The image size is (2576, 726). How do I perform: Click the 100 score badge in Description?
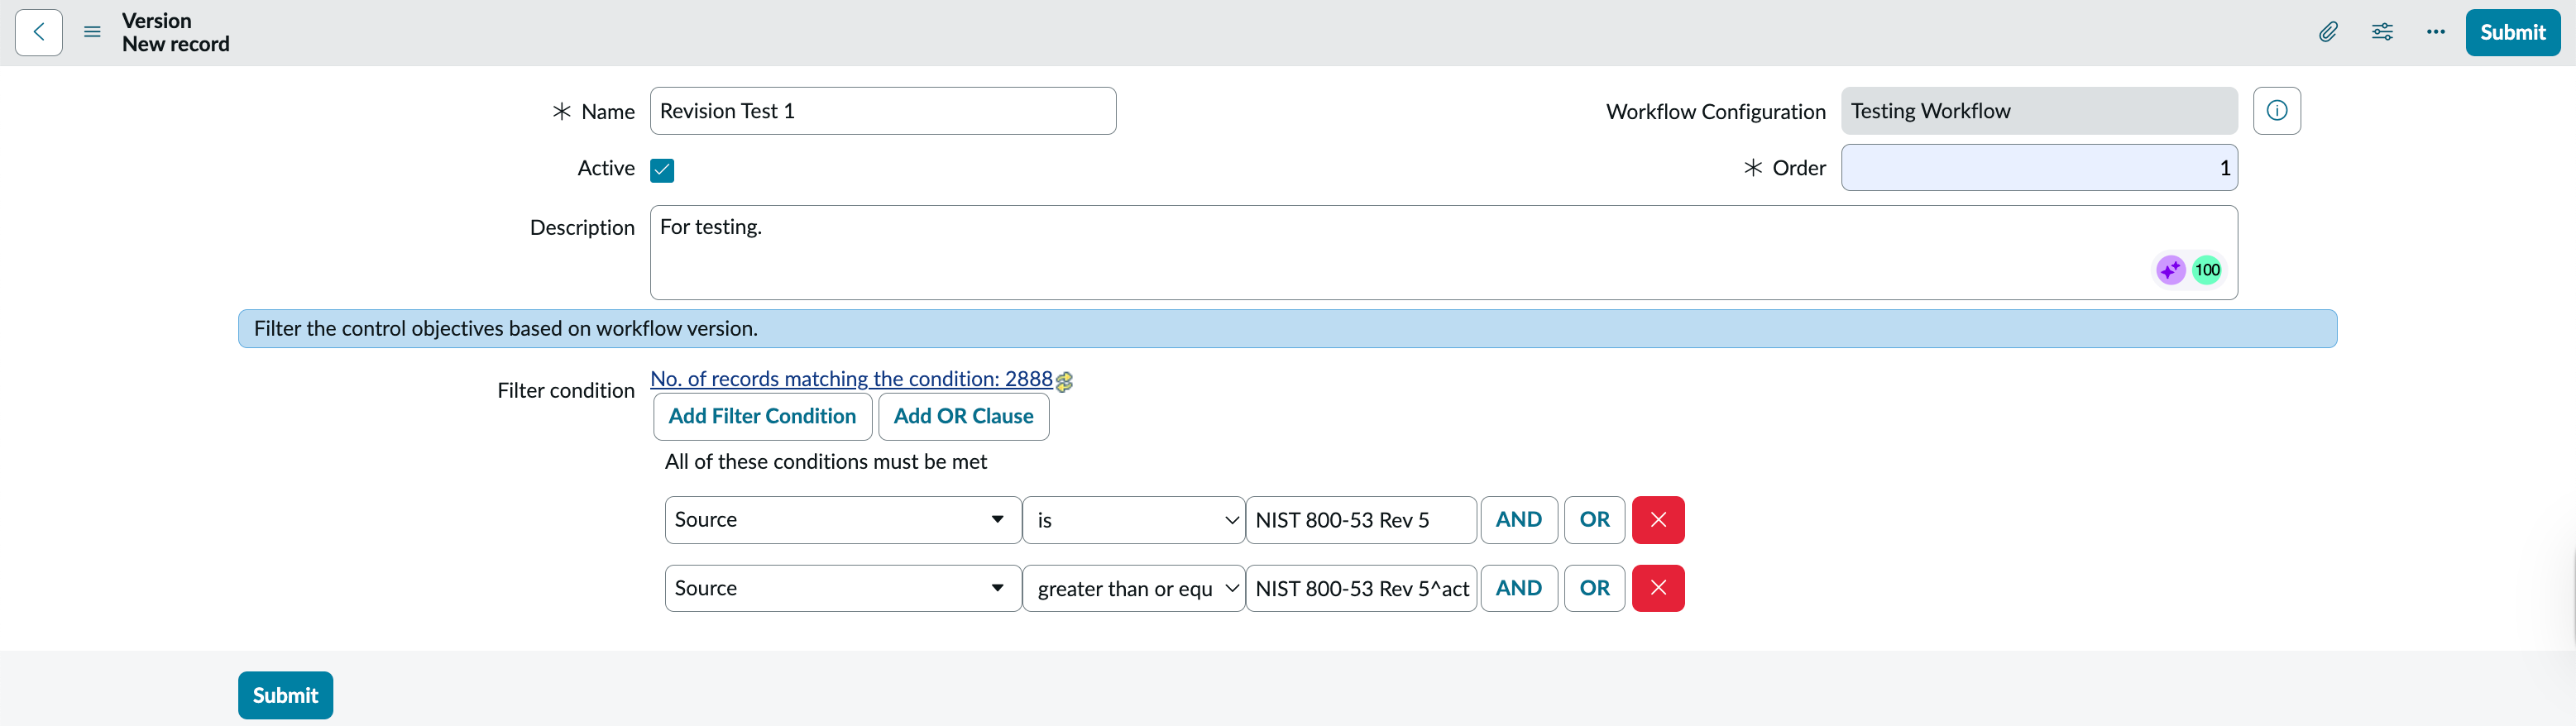tap(2207, 270)
